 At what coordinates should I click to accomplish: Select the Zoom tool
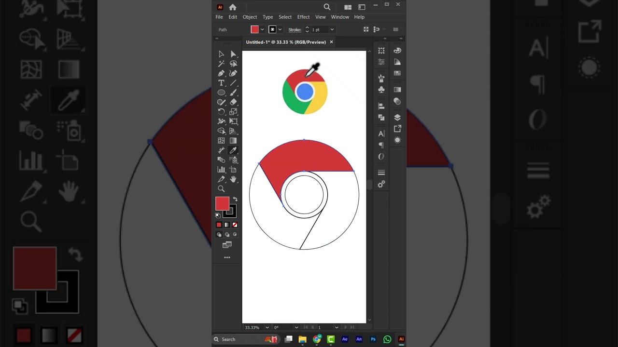pos(221,189)
